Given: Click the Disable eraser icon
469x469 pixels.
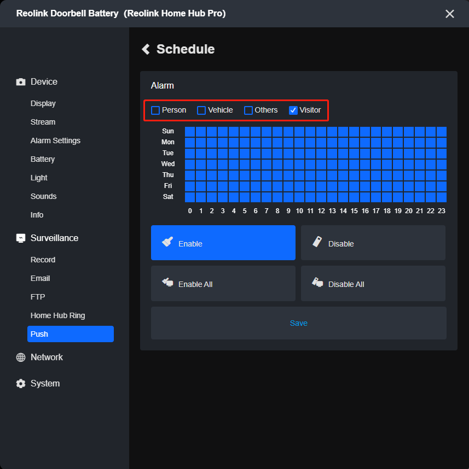Looking at the screenshot, I should (x=317, y=242).
